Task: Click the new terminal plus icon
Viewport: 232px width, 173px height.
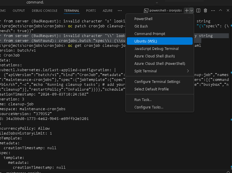Action: (187, 11)
